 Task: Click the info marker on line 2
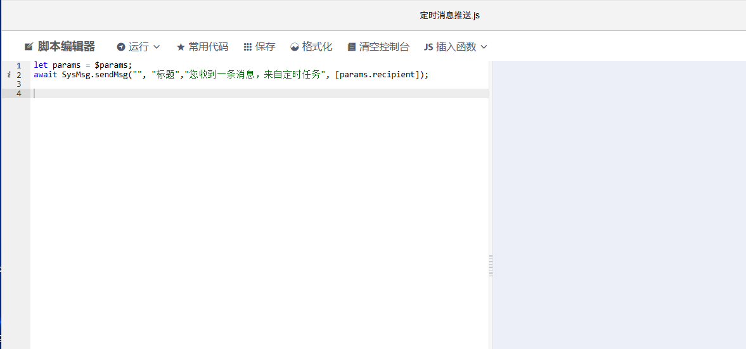coord(9,75)
